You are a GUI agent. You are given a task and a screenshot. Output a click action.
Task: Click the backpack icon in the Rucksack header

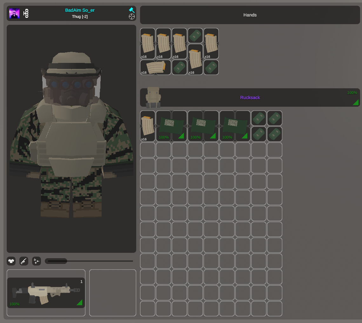pos(153,98)
